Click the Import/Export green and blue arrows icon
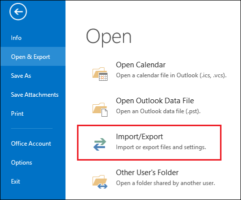This screenshot has height=200, width=241. (99, 144)
